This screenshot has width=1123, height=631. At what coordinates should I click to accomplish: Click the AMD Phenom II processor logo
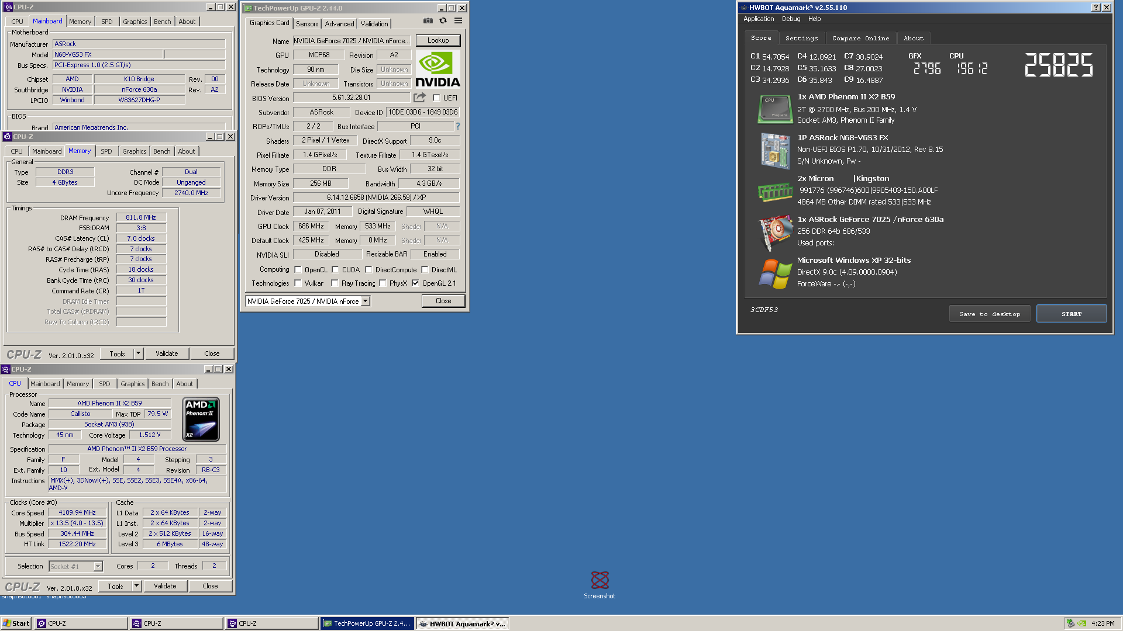(x=201, y=419)
